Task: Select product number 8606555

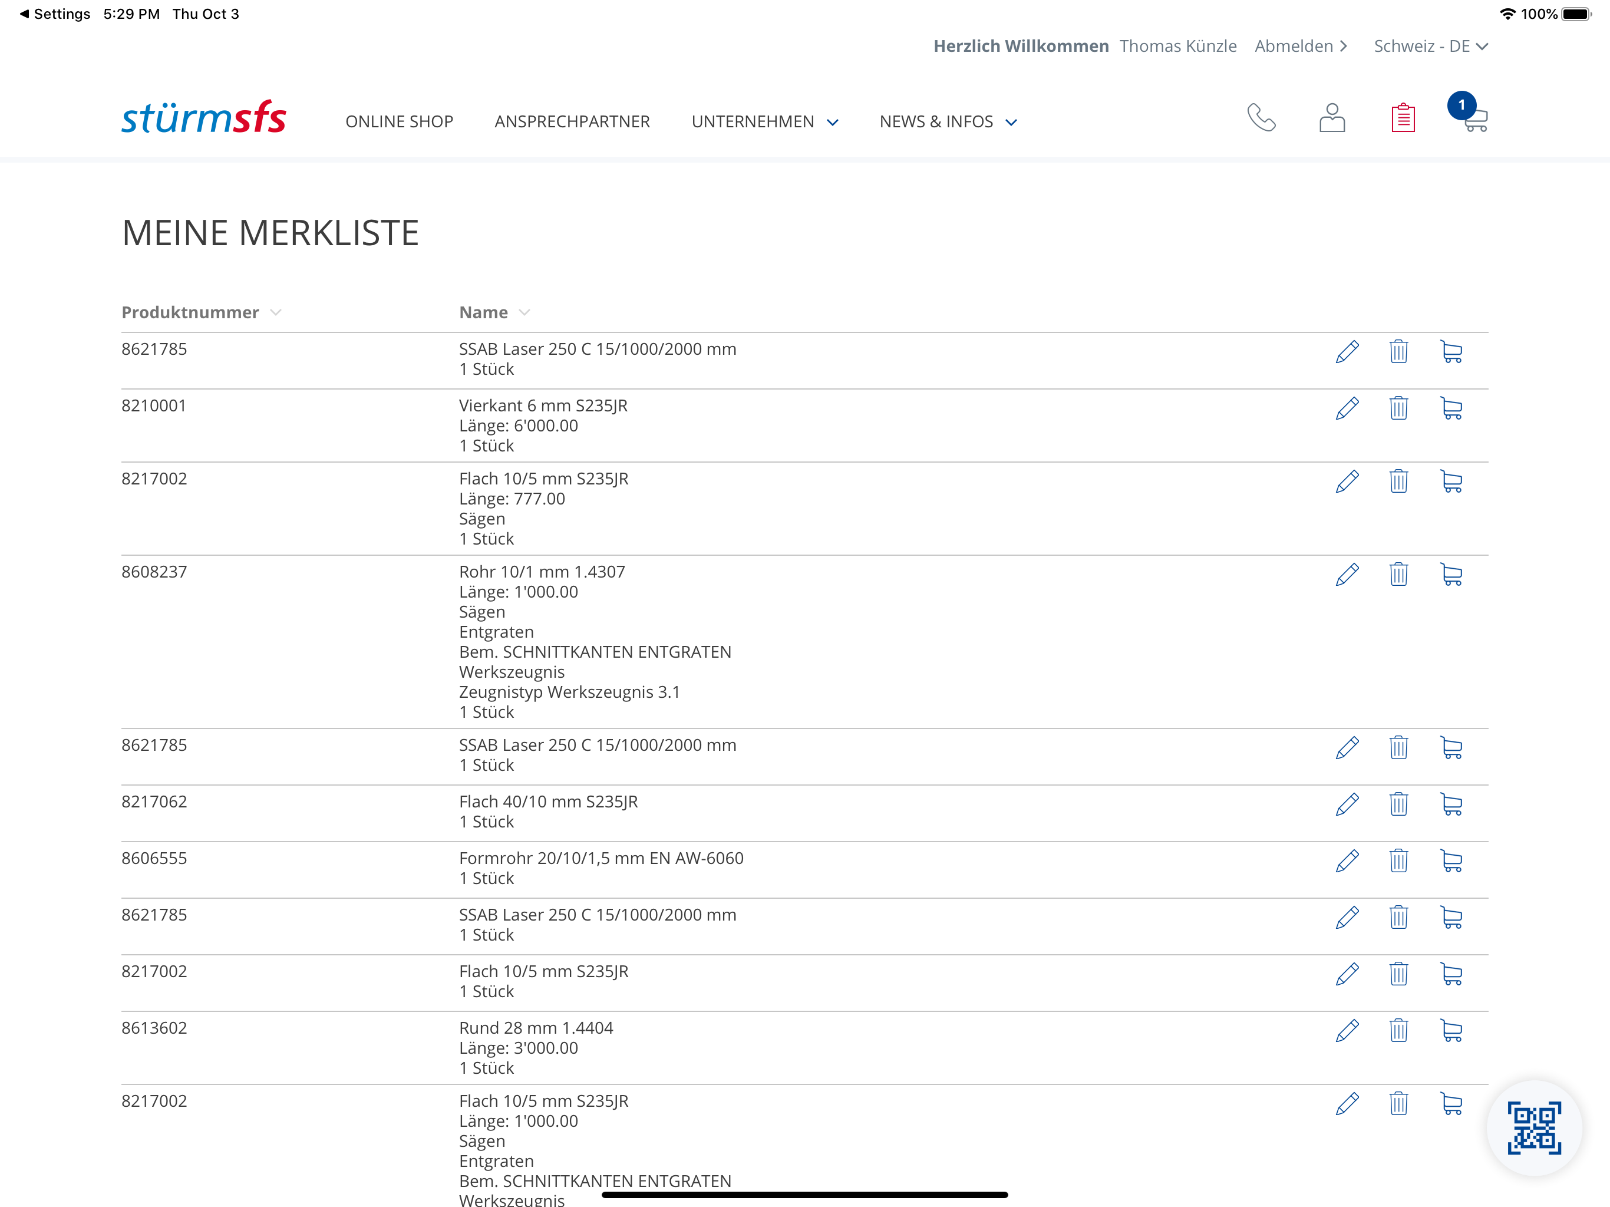Action: pyautogui.click(x=154, y=858)
